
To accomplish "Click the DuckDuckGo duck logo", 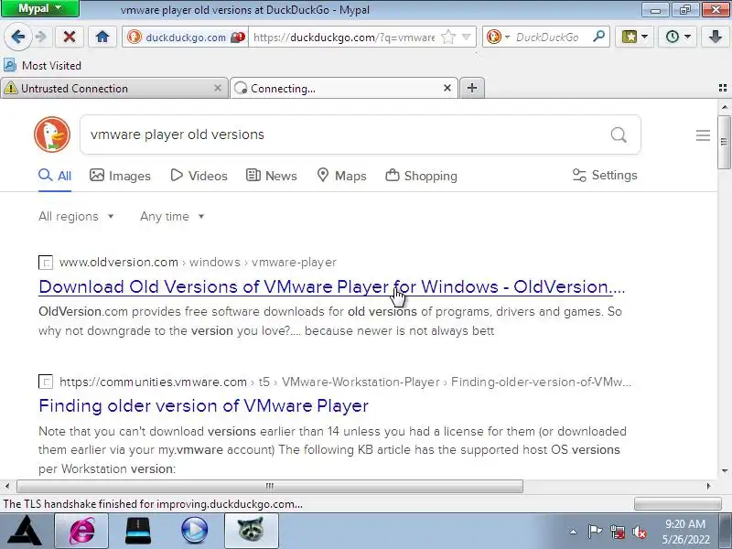I will pyautogui.click(x=52, y=135).
